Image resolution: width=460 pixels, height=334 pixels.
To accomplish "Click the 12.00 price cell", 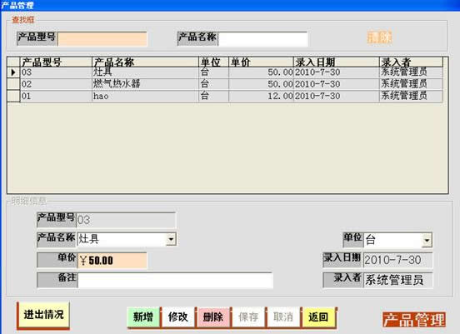I will click(x=261, y=96).
